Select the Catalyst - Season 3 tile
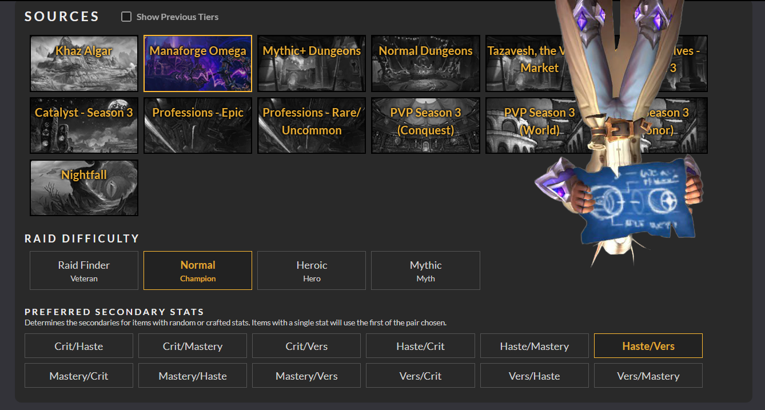This screenshot has height=410, width=765. [x=84, y=125]
